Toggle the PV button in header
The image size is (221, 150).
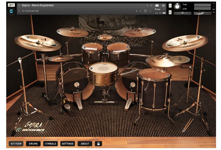coord(214,12)
